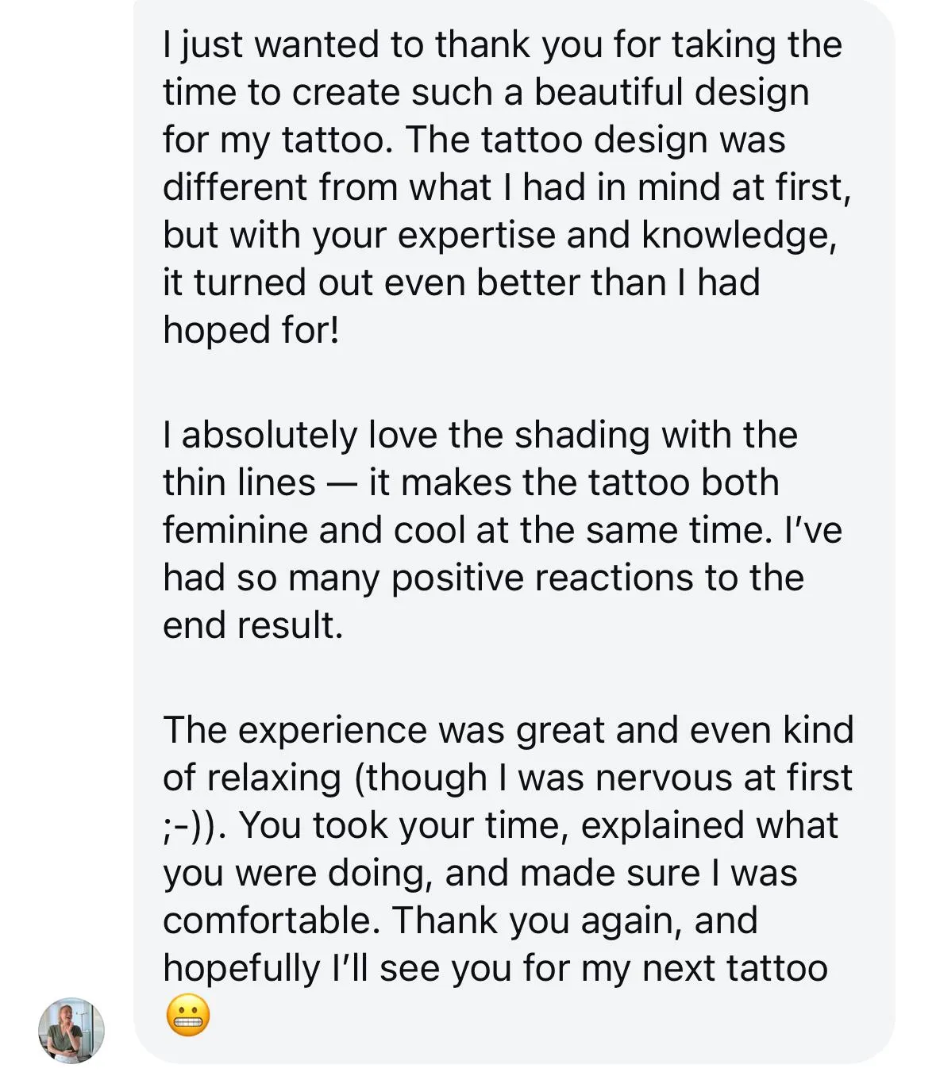This screenshot has height=1076, width=940.
Task: Click the word "knowledge," in the first paragraph
Action: click(x=738, y=235)
